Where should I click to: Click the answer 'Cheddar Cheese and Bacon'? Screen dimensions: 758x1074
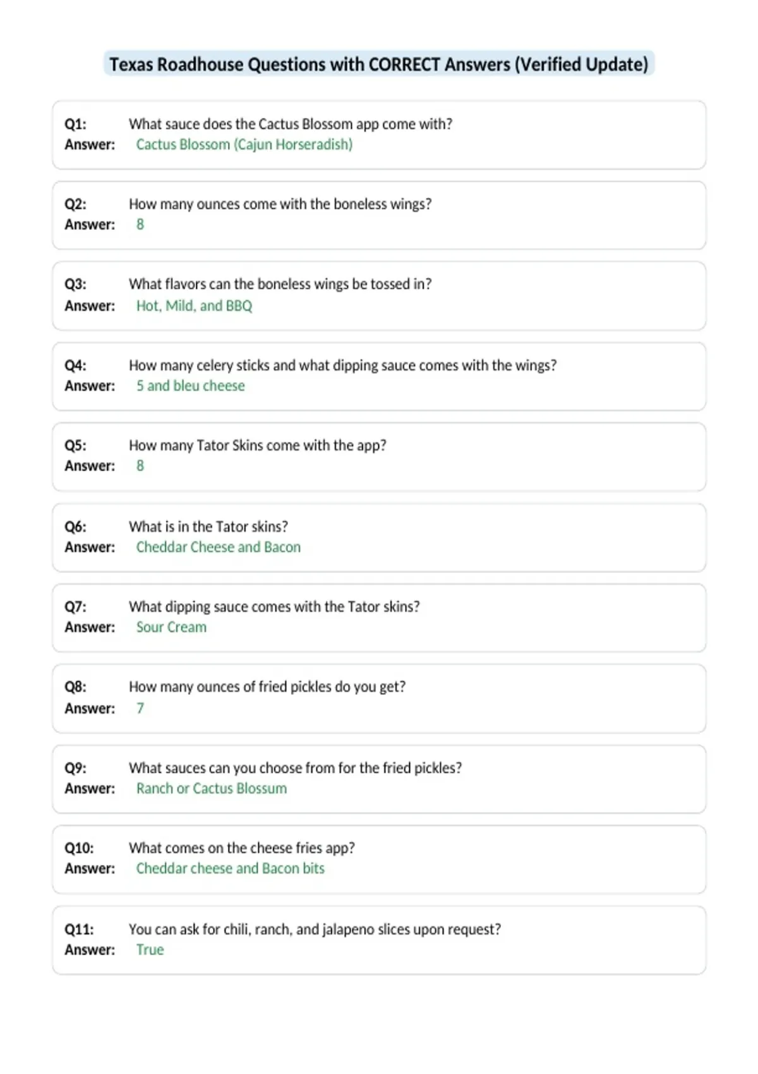point(219,547)
